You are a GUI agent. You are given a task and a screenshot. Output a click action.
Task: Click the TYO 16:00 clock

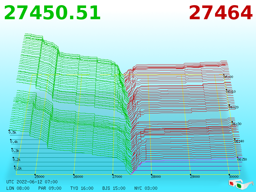coord(82,188)
